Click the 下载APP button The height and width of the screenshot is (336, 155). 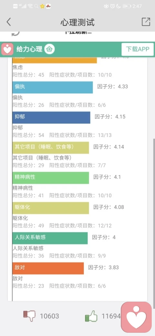pyautogui.click(x=138, y=49)
